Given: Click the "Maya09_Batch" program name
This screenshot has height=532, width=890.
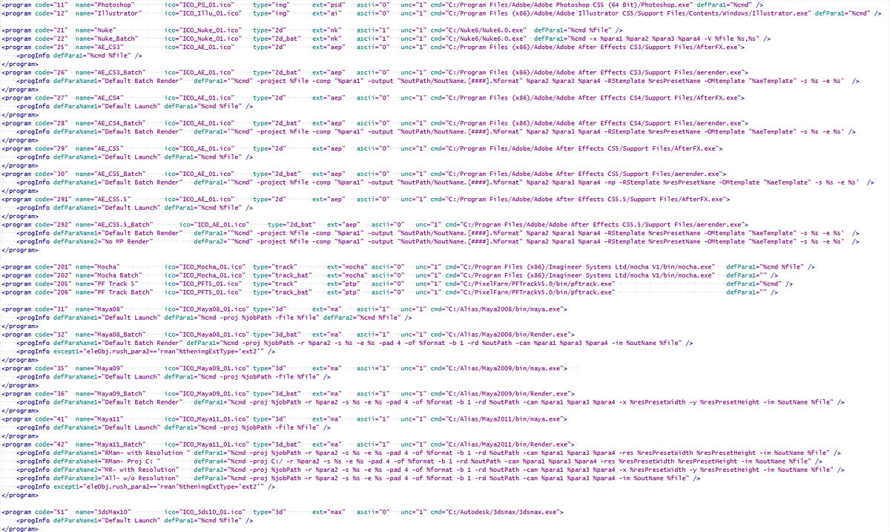Looking at the screenshot, I should (x=122, y=393).
